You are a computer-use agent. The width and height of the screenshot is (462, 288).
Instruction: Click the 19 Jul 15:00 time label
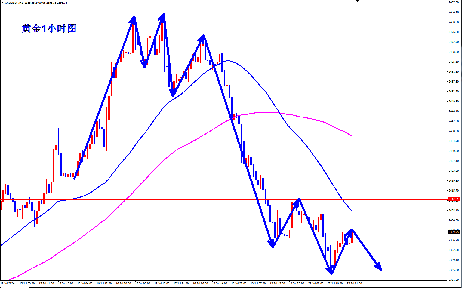[x=277, y=283]
